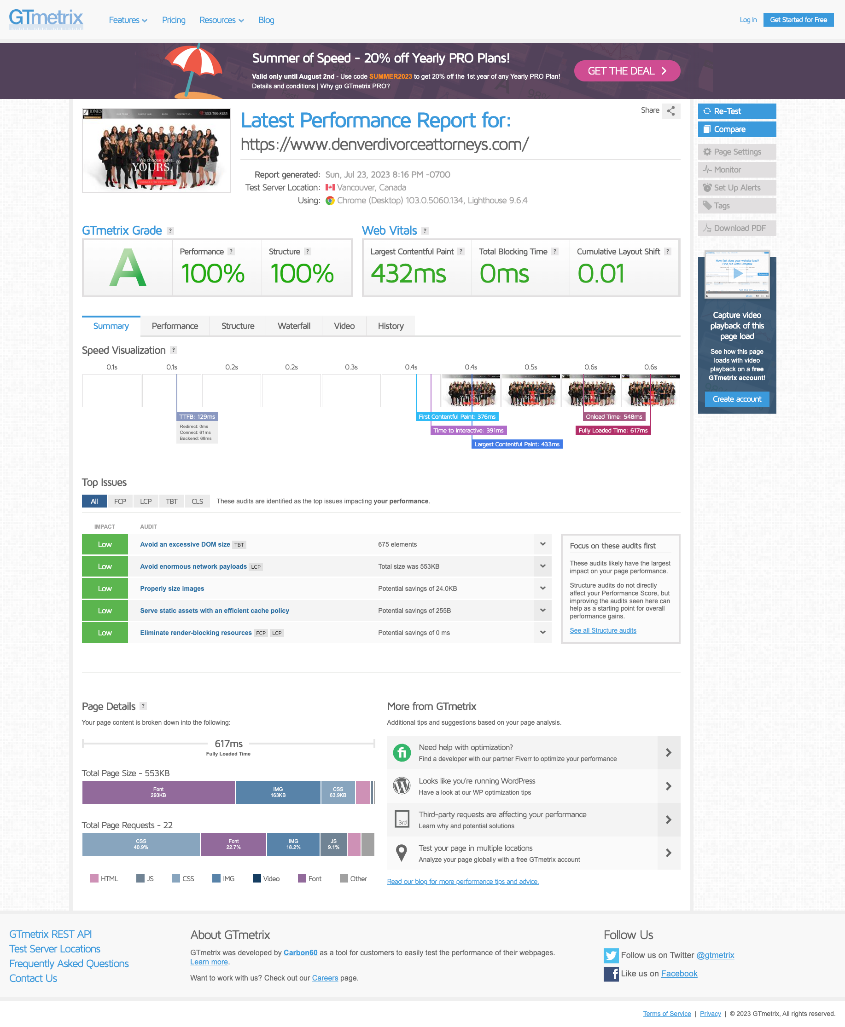
Task: Expand the Avoid excessive DOM size audit
Action: (542, 544)
